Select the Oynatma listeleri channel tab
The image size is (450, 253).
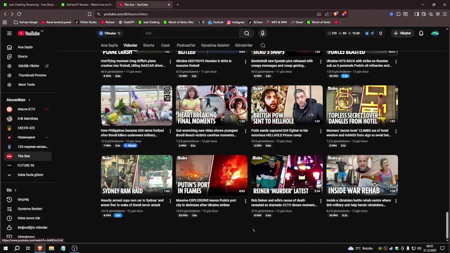click(x=215, y=45)
